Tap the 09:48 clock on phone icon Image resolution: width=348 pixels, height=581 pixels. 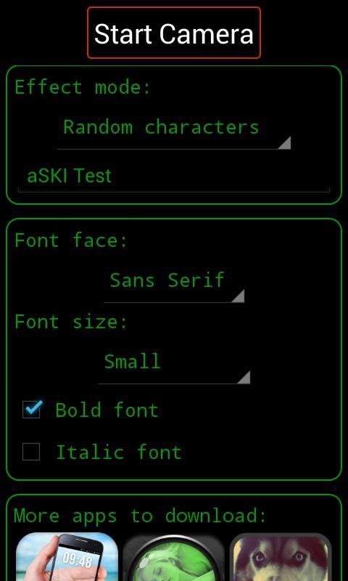tap(77, 560)
